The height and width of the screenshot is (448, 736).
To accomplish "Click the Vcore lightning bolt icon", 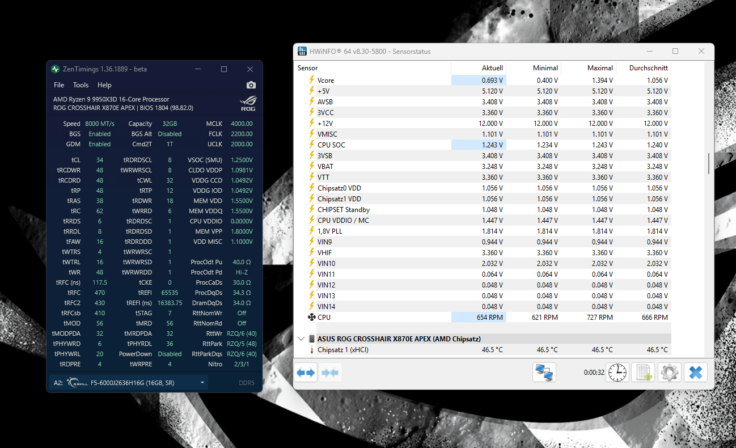I will click(x=311, y=81).
